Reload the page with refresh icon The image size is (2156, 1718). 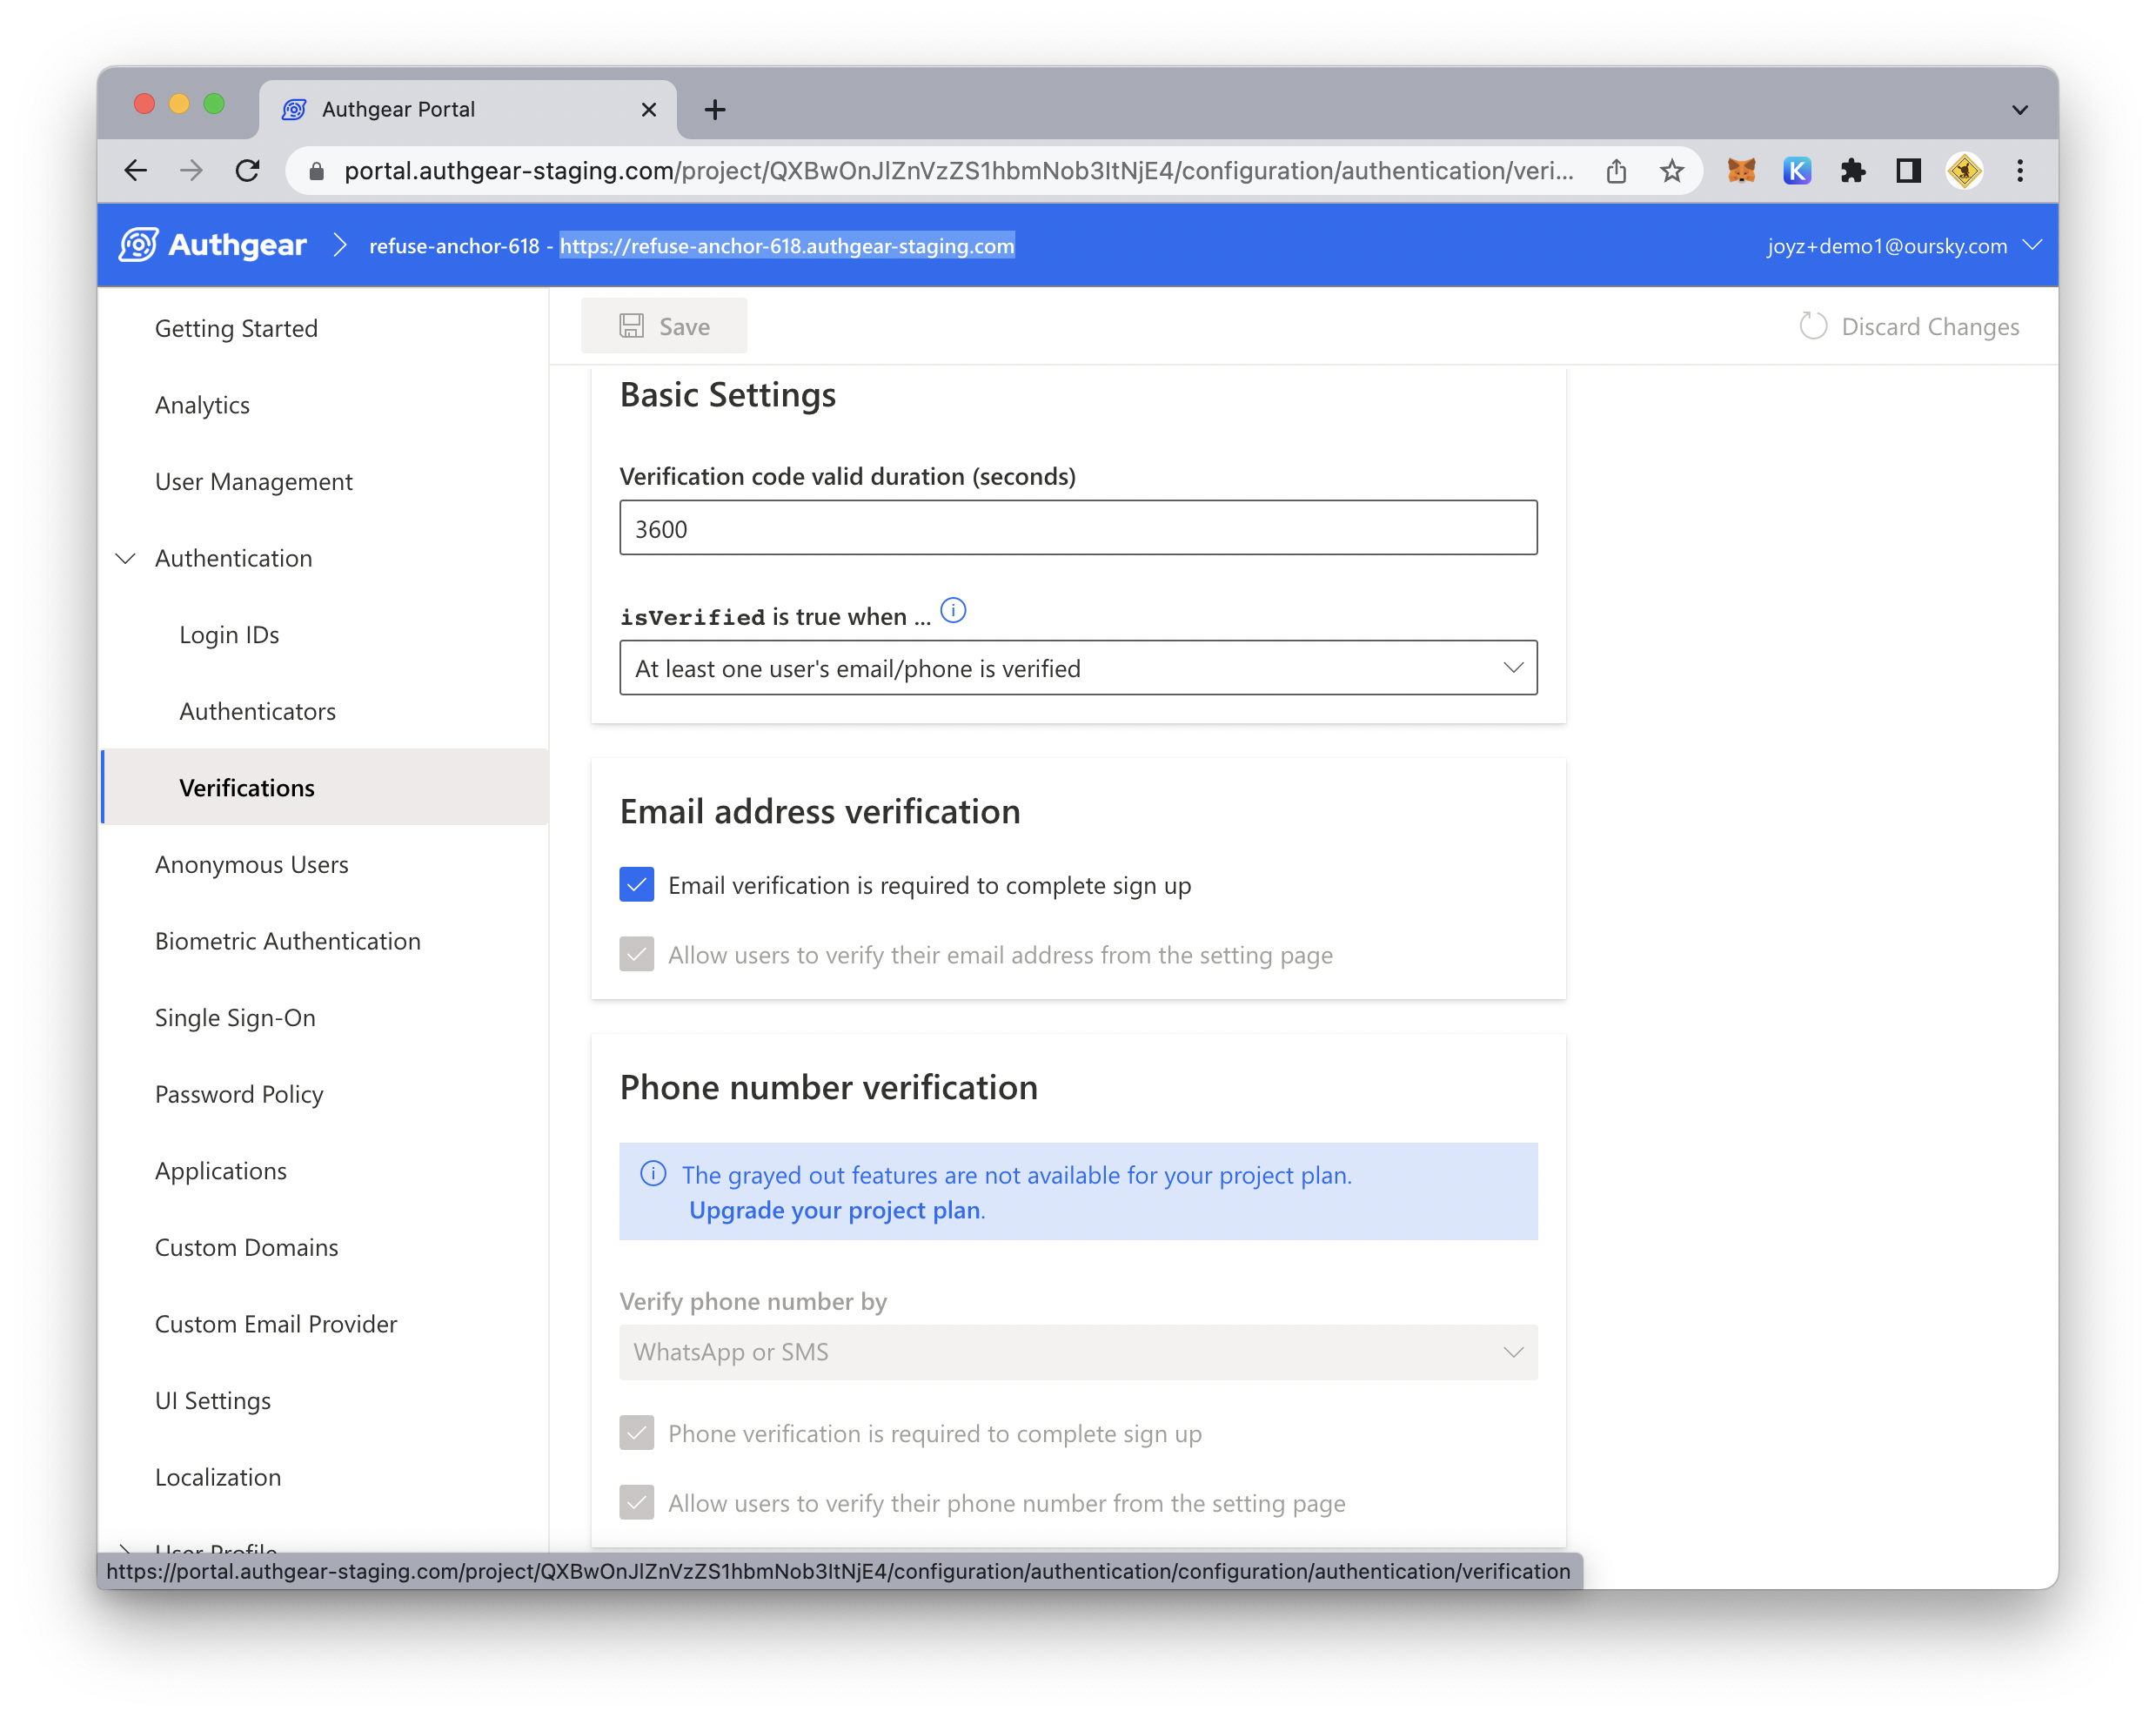(247, 171)
